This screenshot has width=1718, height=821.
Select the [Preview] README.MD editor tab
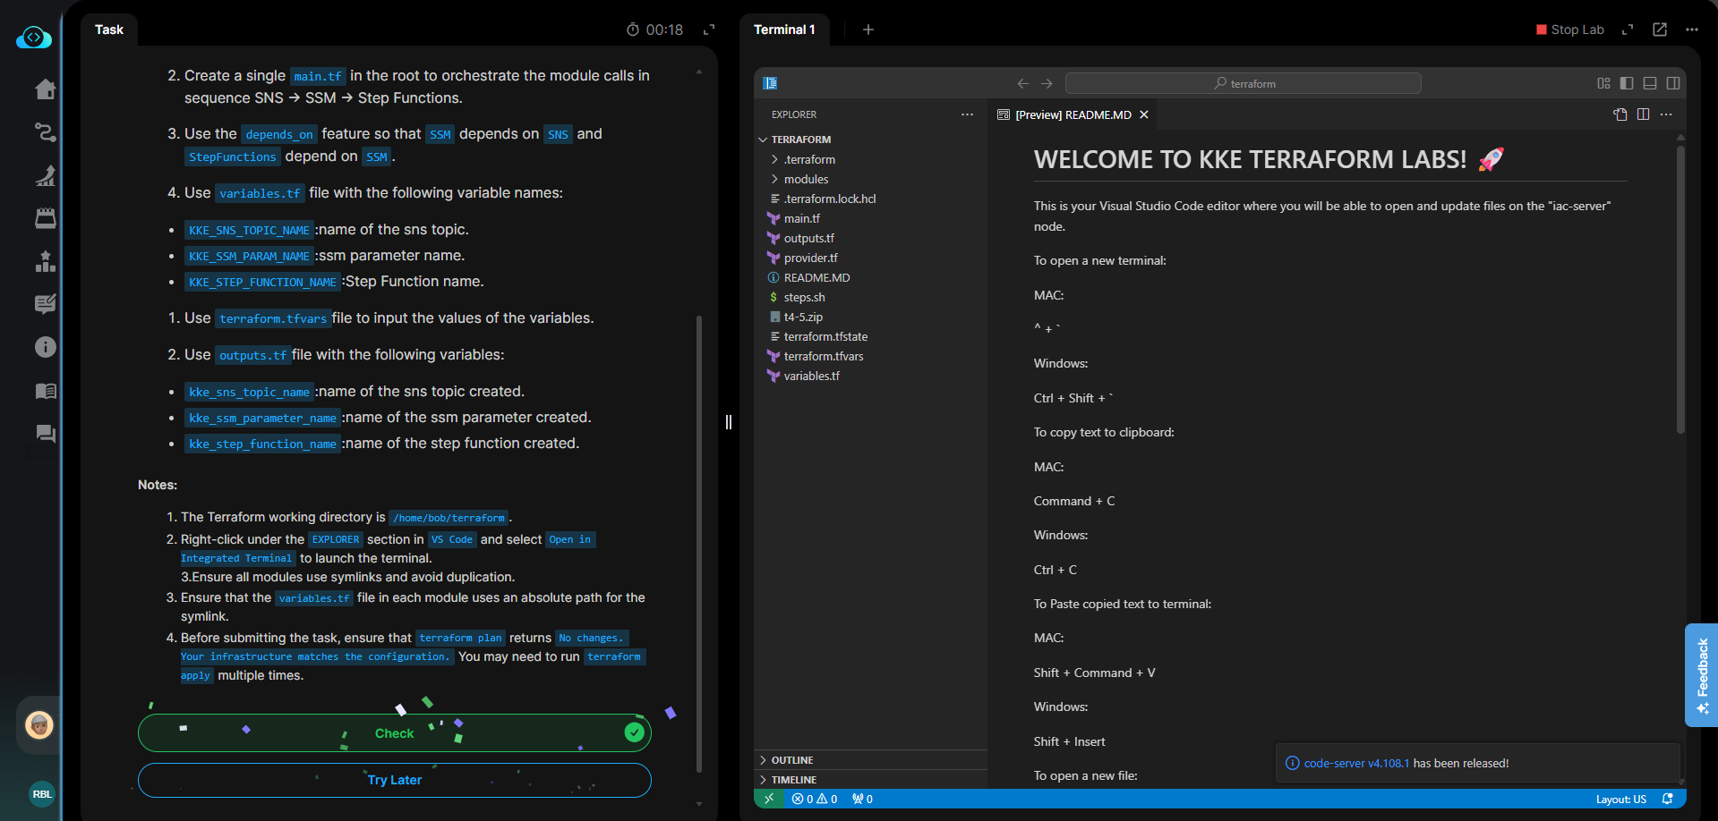1073,114
